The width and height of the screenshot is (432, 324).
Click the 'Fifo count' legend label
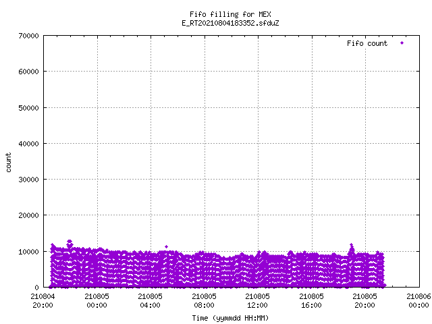(367, 43)
